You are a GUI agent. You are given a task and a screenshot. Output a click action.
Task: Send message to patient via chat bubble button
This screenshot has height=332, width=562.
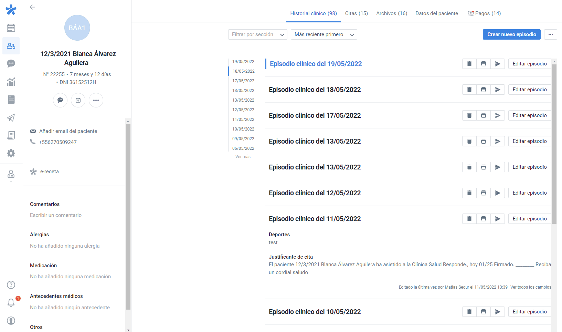(x=60, y=100)
